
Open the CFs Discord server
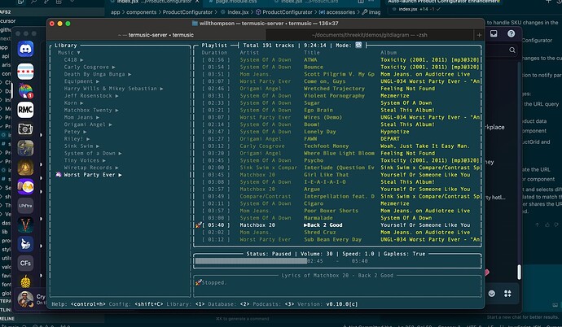coord(25,264)
